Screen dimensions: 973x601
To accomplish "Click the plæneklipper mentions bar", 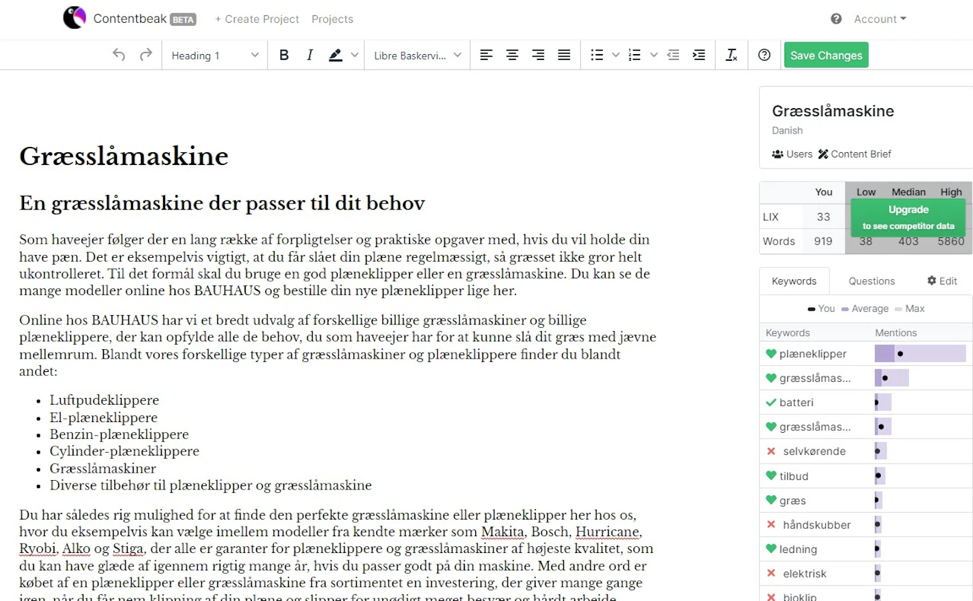I will tap(920, 354).
